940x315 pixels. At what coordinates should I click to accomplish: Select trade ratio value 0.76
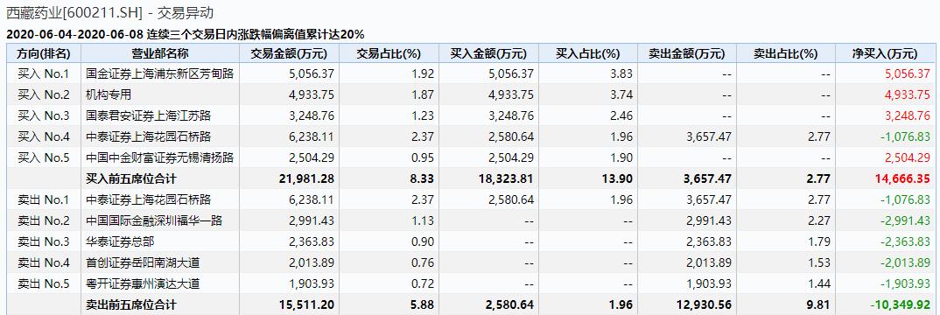[x=424, y=262]
